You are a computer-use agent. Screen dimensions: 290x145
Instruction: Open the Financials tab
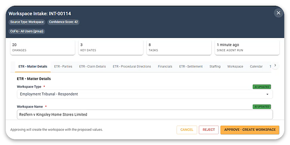(165, 67)
